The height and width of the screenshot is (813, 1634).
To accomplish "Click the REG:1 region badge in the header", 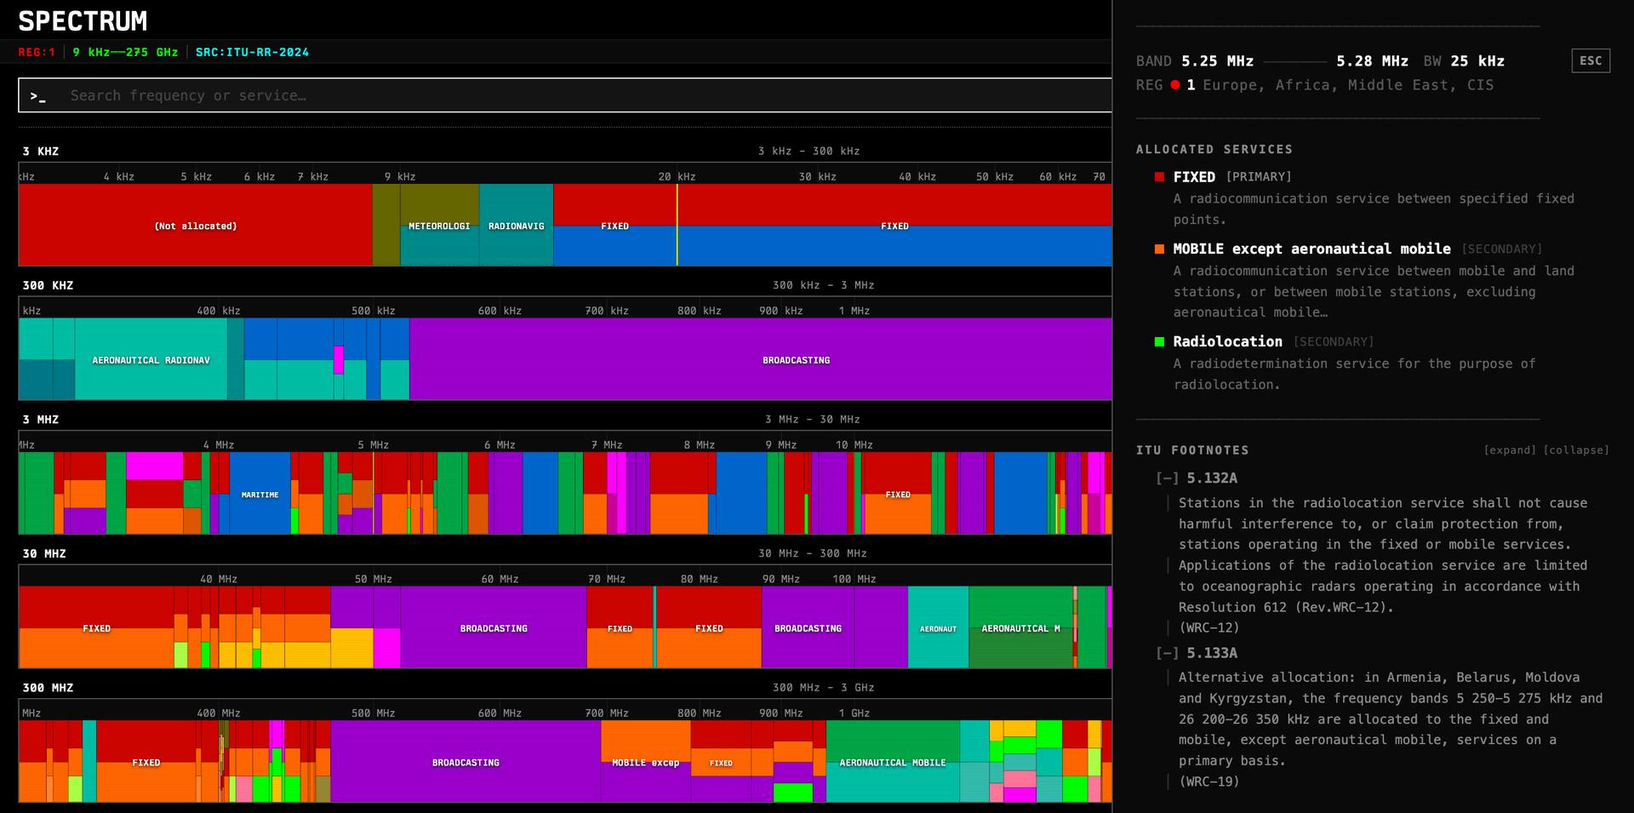I will pos(35,52).
